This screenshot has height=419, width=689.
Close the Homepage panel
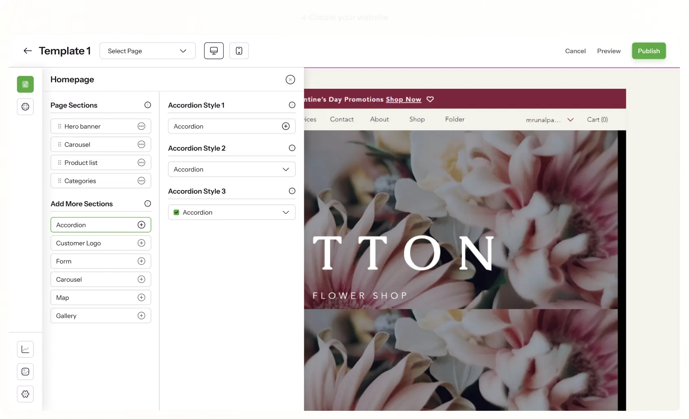[x=290, y=80]
